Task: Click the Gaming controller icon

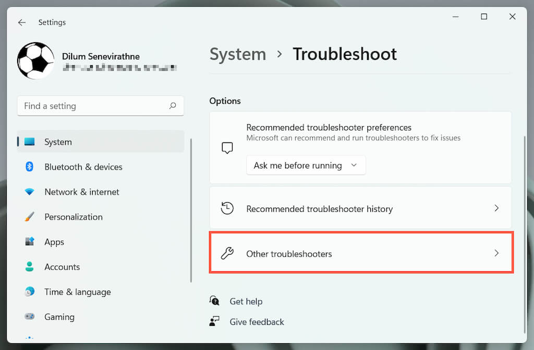Action: (30, 317)
